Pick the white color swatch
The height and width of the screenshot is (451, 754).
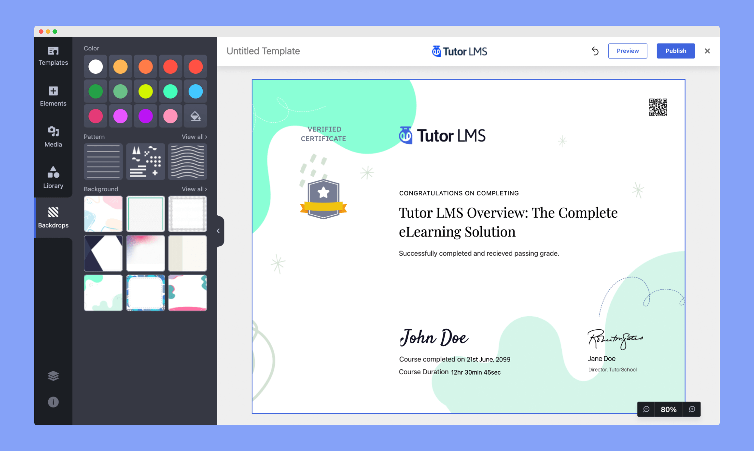click(x=96, y=66)
